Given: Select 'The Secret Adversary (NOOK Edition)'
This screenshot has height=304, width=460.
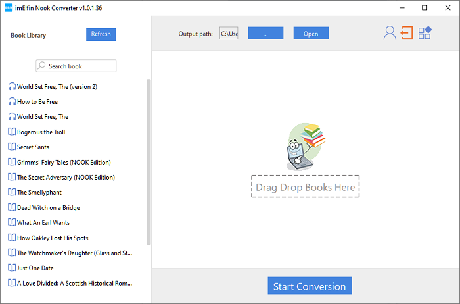Looking at the screenshot, I should (x=66, y=178).
